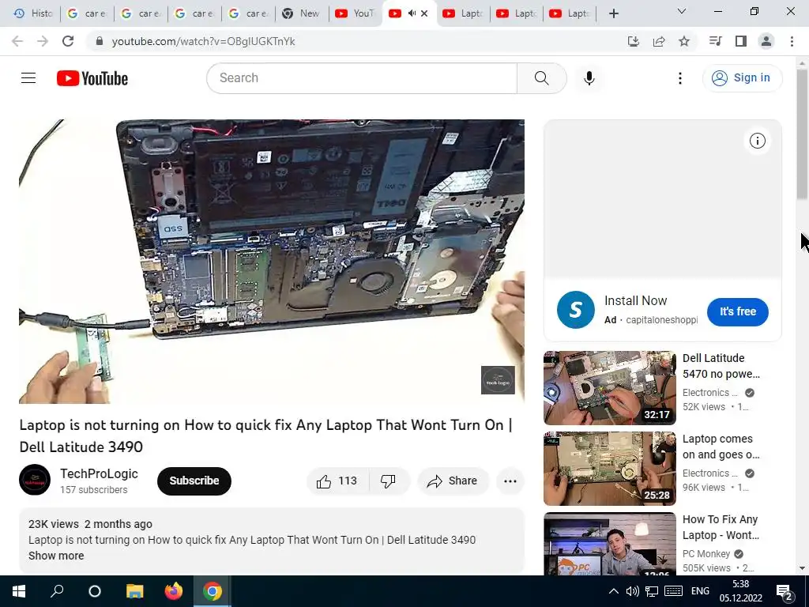Viewport: 809px width, 607px height.
Task: Click Install Now ad title
Action: tap(636, 300)
